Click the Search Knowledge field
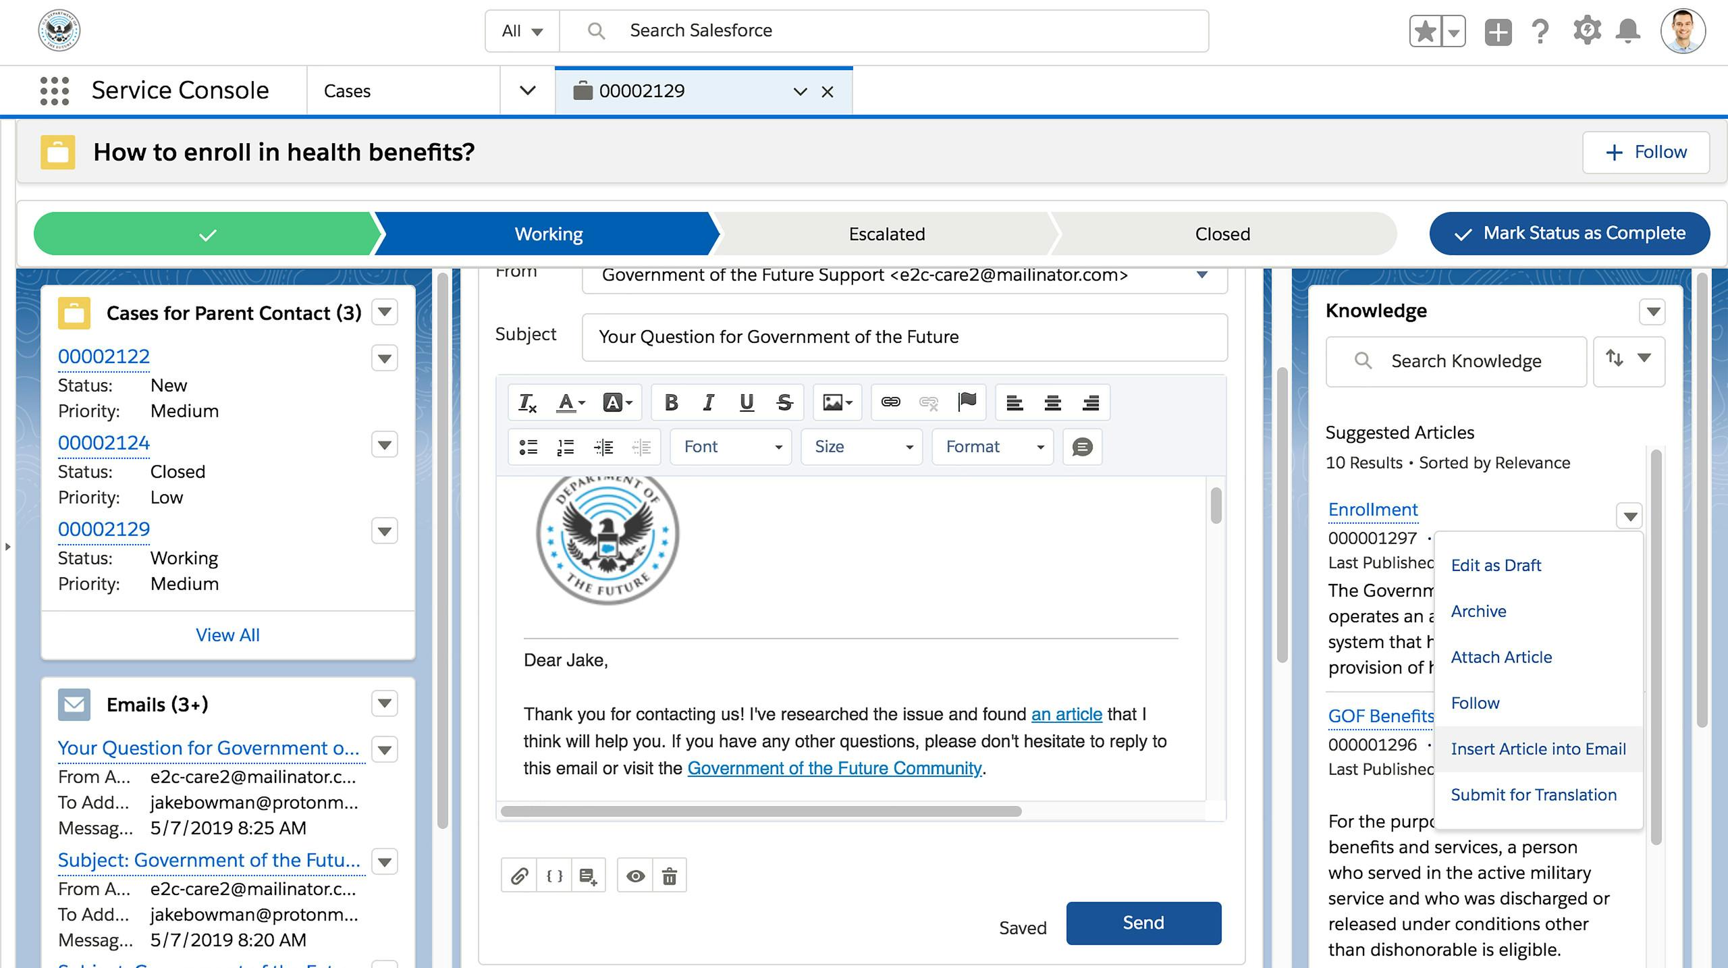Image resolution: width=1728 pixels, height=968 pixels. (x=1456, y=361)
